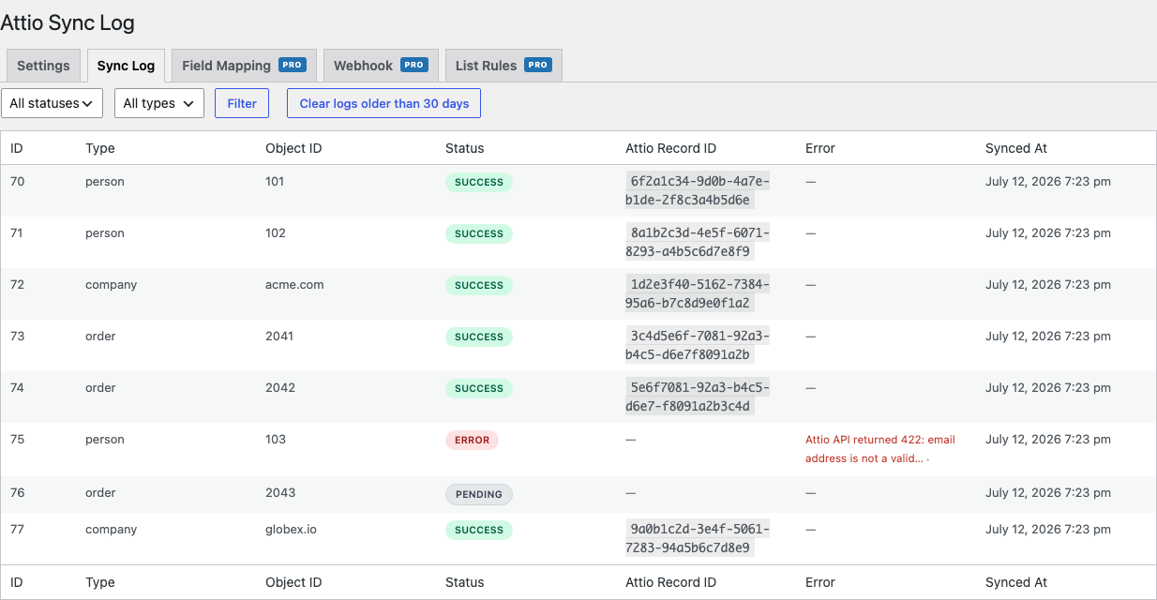Screen dimensions: 1157x600
Task: Click the SUCCESS badge for globex.io
Action: click(479, 530)
